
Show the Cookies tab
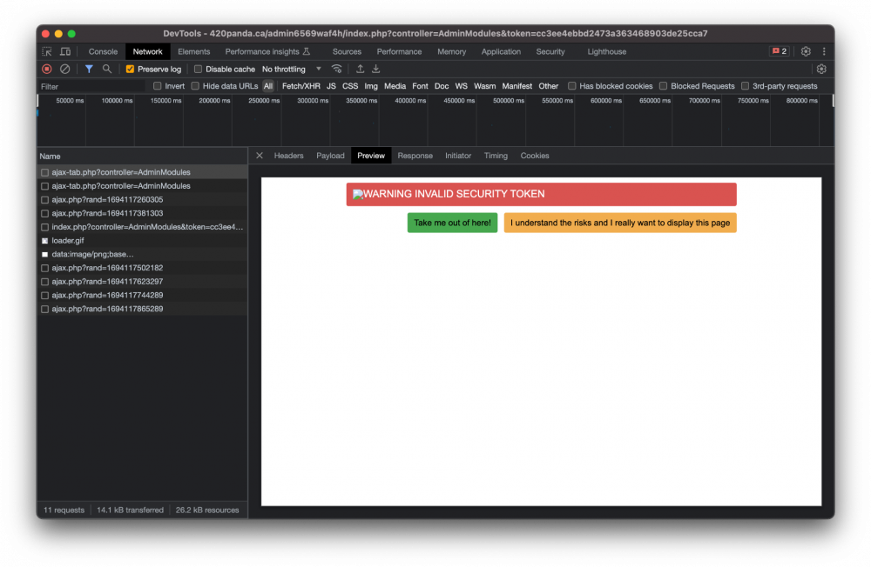click(x=535, y=156)
